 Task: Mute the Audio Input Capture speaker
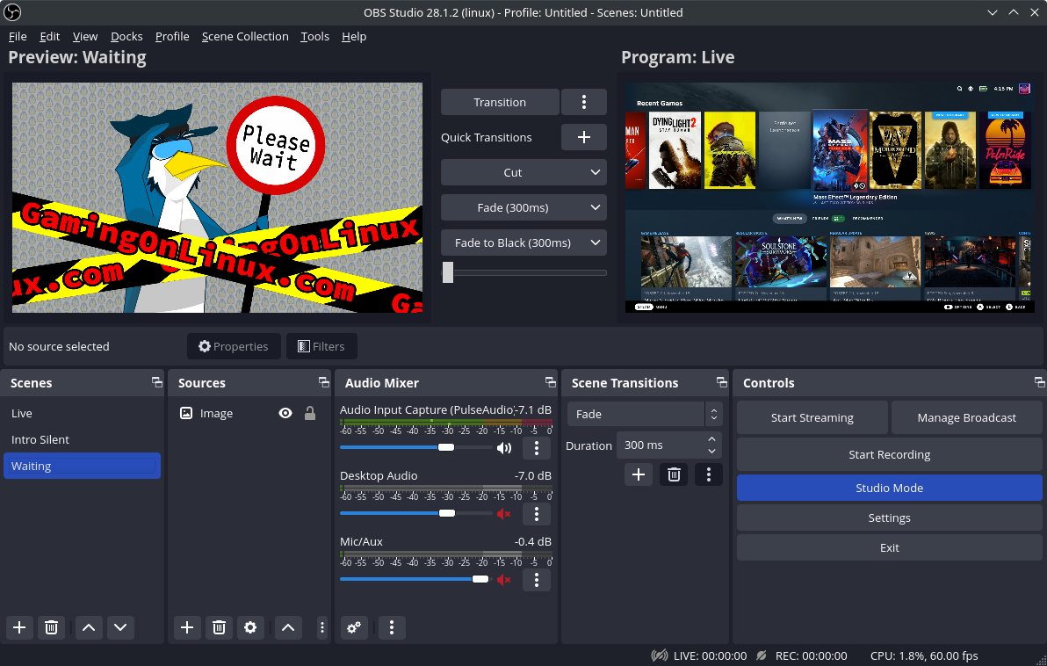(504, 448)
